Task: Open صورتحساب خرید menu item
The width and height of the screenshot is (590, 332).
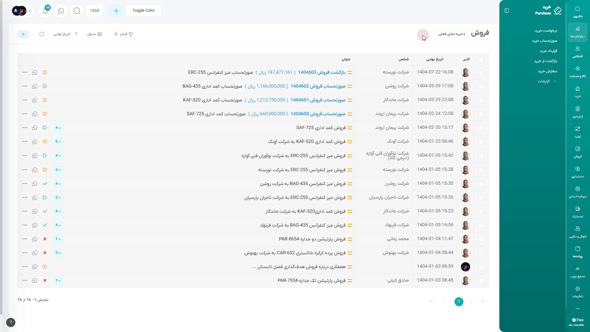Action: [x=544, y=41]
